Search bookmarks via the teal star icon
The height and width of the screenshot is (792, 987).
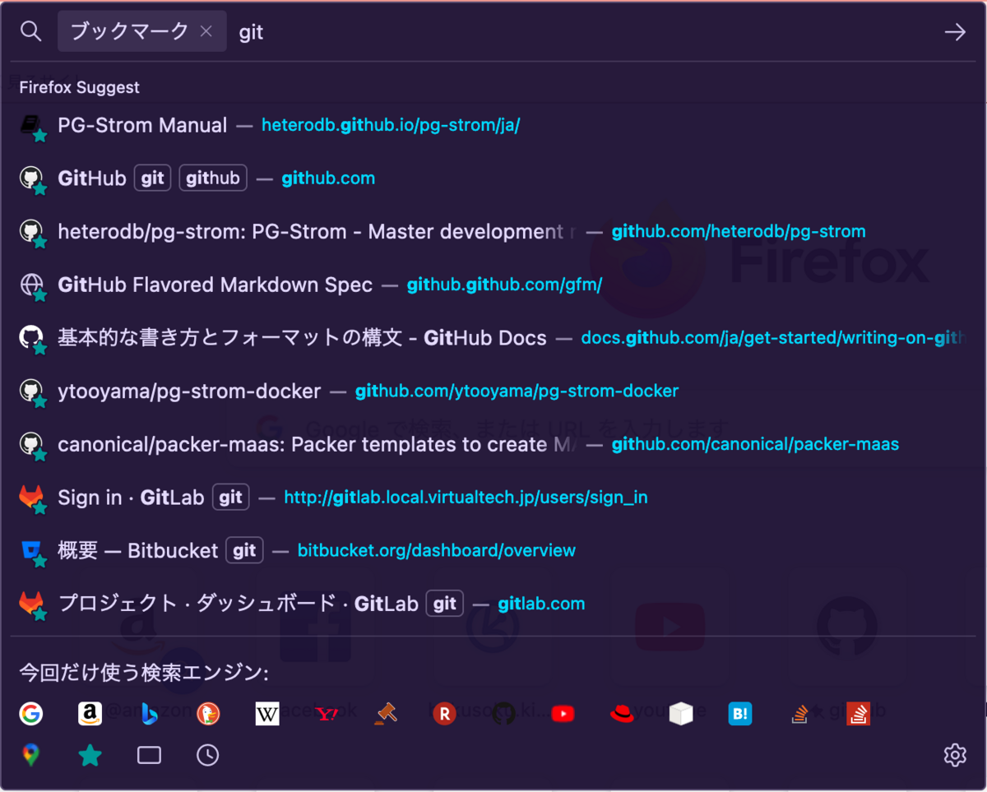(x=90, y=755)
